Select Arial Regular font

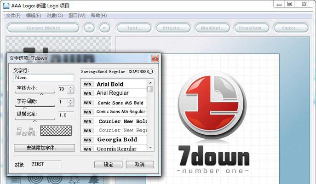[x=114, y=93]
